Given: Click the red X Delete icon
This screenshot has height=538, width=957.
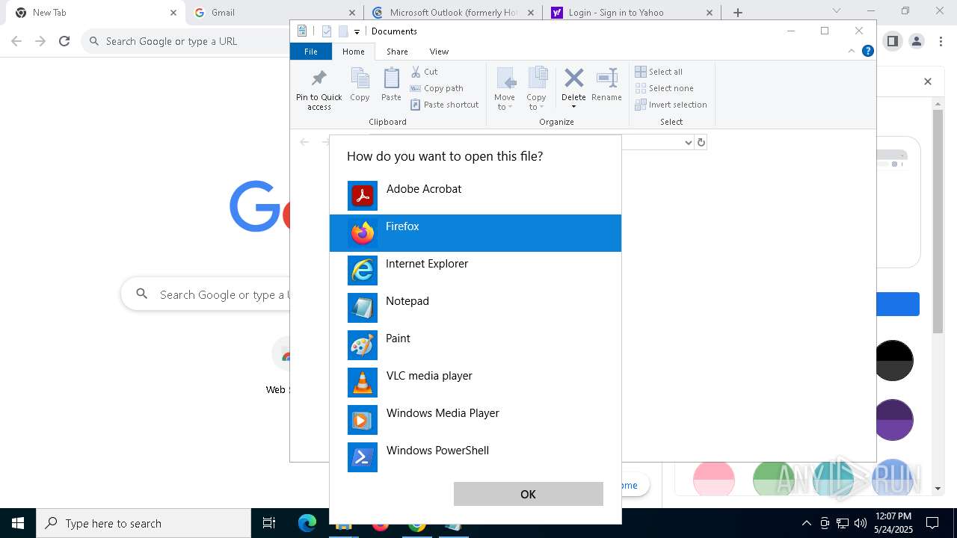Looking at the screenshot, I should click(x=573, y=78).
